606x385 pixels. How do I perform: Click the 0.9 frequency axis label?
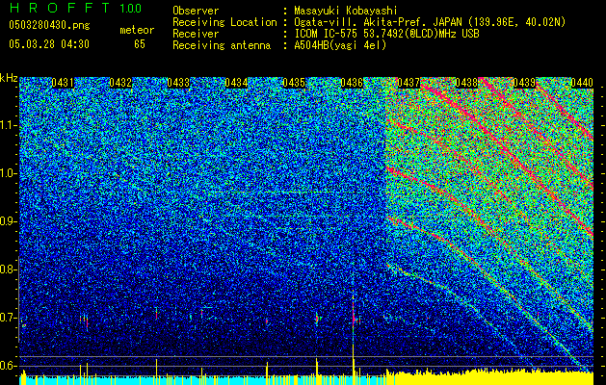click(8, 221)
